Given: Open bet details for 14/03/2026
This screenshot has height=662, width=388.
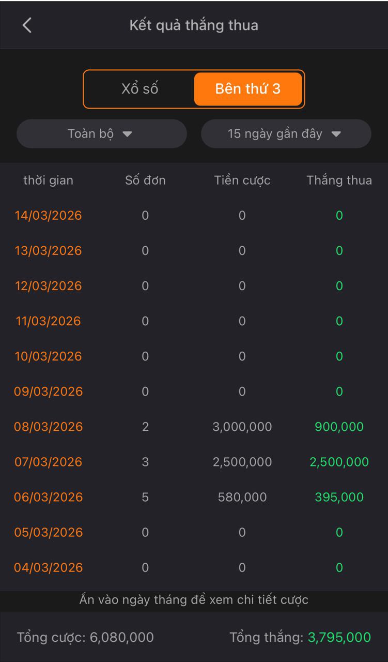Looking at the screenshot, I should point(48,216).
